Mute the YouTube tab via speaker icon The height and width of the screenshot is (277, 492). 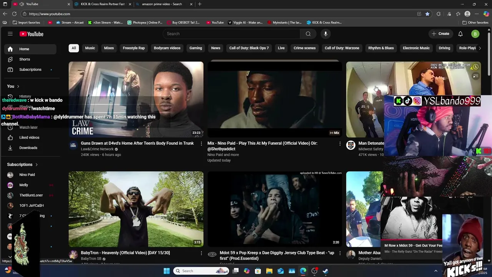[22, 4]
